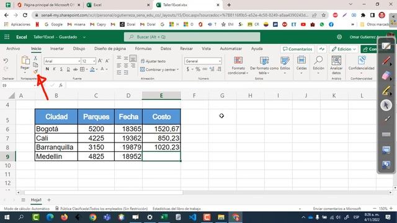The height and width of the screenshot is (223, 397).
Task: Toggle strikethrough formatting
Action: click(75, 69)
